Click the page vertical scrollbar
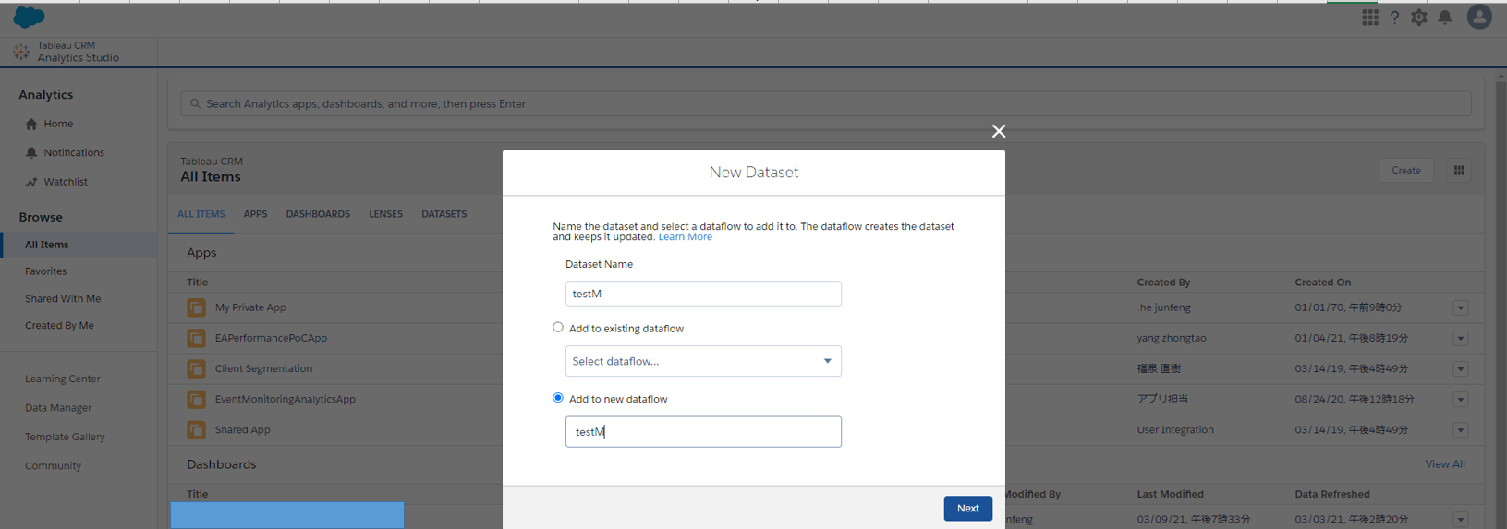The image size is (1507, 529). (x=1500, y=299)
